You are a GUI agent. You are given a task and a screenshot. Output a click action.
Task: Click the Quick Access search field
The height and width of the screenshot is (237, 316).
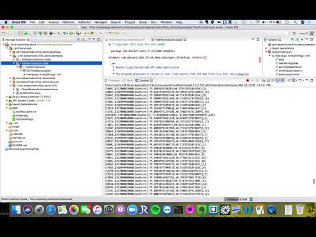[278, 34]
